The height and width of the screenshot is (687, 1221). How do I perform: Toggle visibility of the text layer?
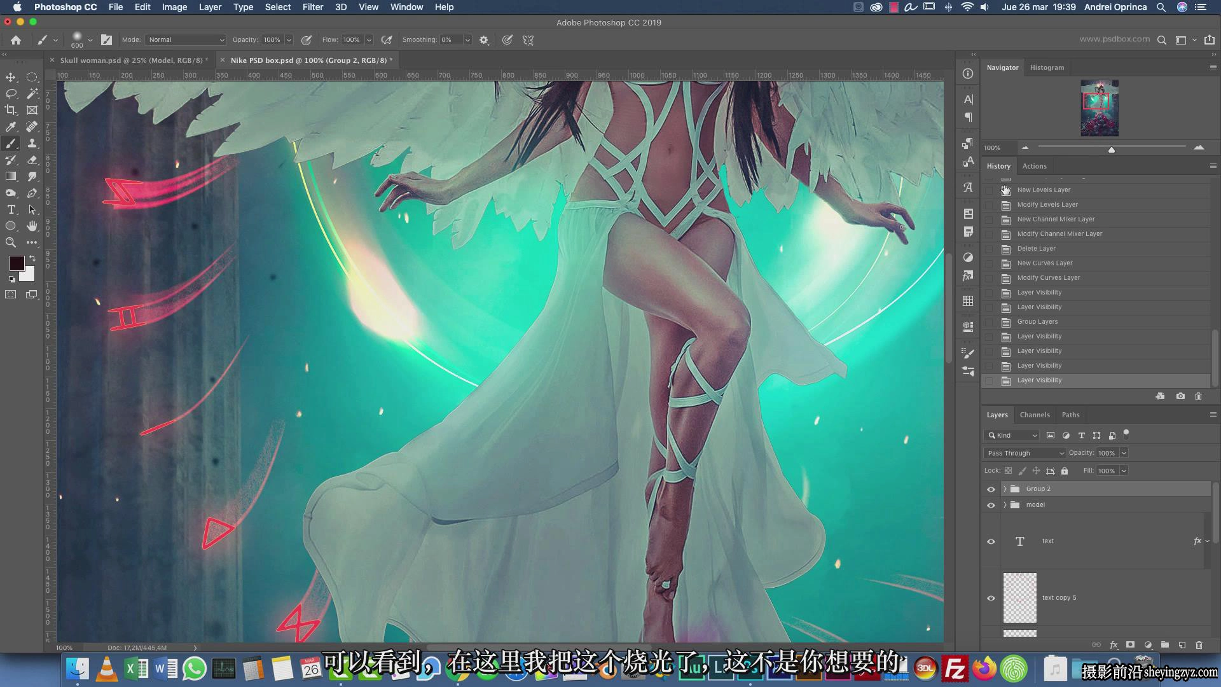[991, 542]
